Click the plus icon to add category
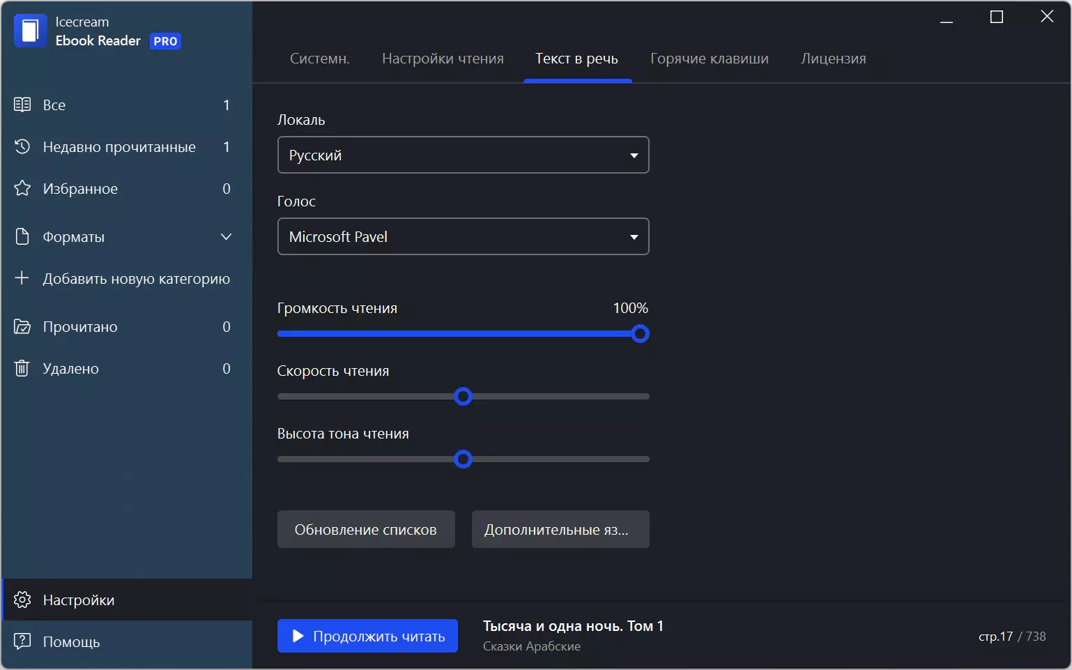Screen dimensions: 1072x670 (22, 278)
